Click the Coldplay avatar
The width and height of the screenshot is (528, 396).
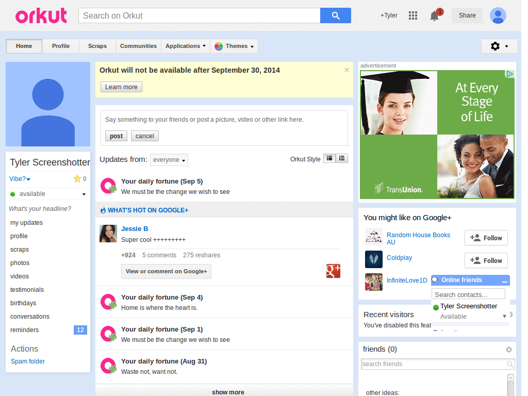coord(374,259)
